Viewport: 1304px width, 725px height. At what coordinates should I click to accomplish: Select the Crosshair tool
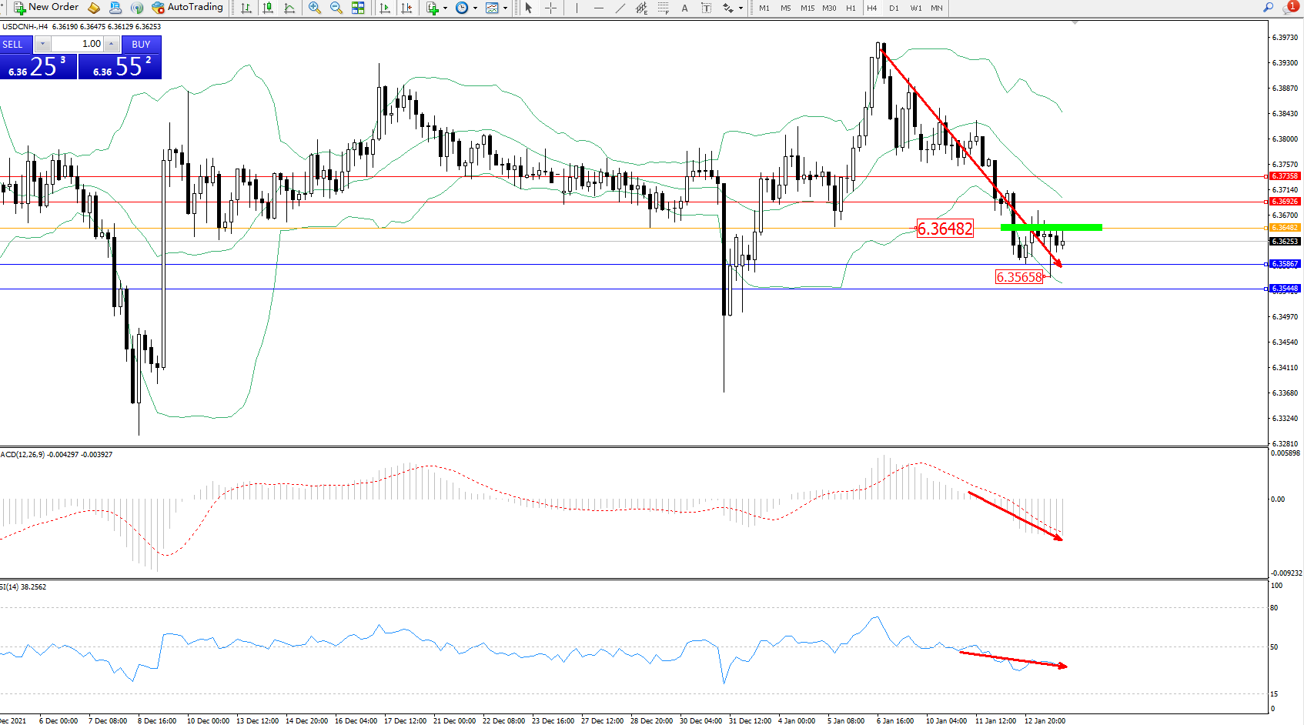pos(551,8)
